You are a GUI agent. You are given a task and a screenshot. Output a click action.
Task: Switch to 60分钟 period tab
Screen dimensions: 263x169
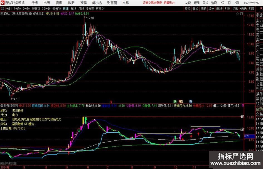coord(56,9)
